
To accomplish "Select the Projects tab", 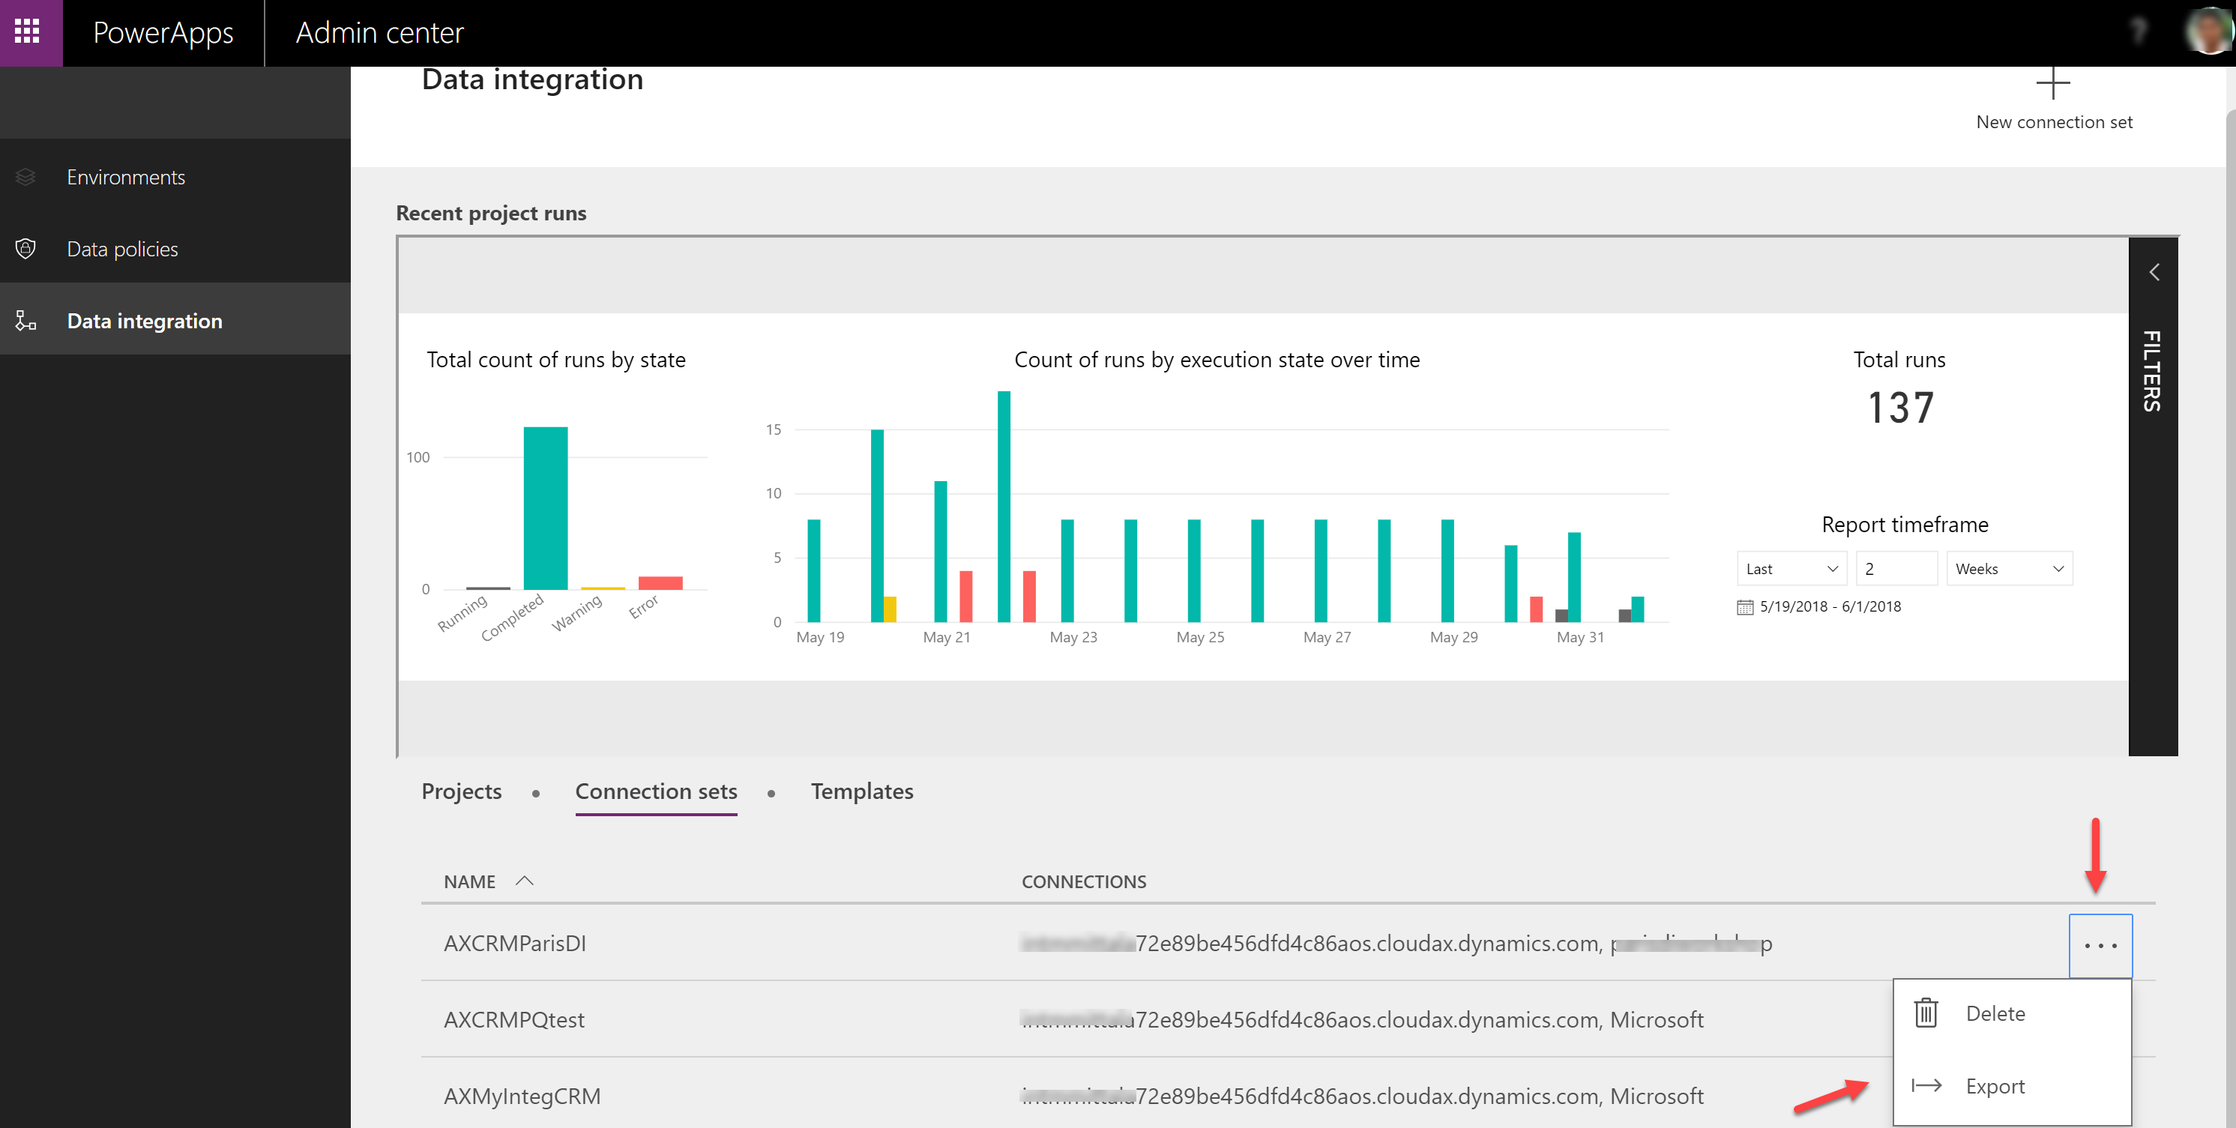I will (x=460, y=790).
